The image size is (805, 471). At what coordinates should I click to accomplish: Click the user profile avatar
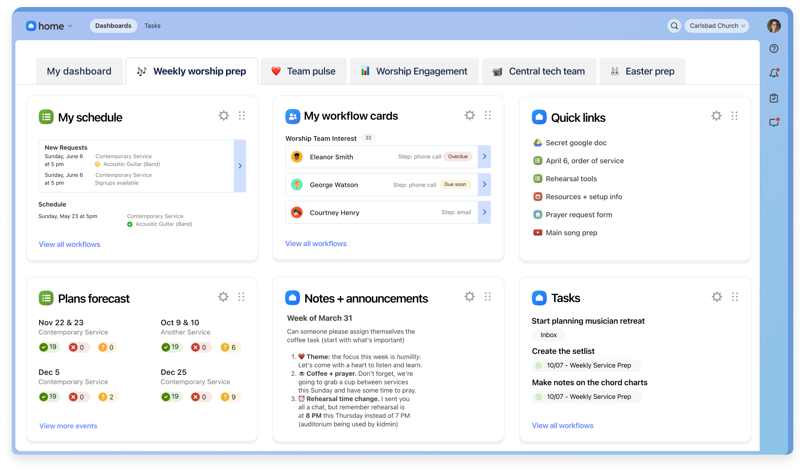(774, 26)
